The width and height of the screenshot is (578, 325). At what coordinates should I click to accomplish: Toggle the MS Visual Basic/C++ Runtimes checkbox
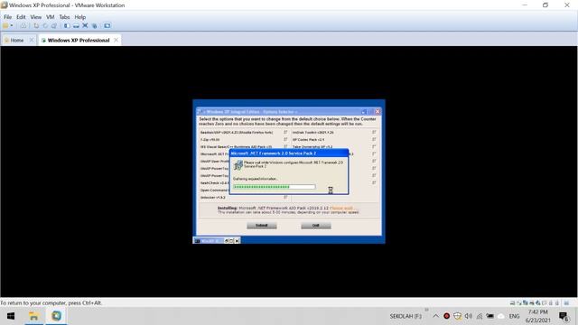coord(285,146)
